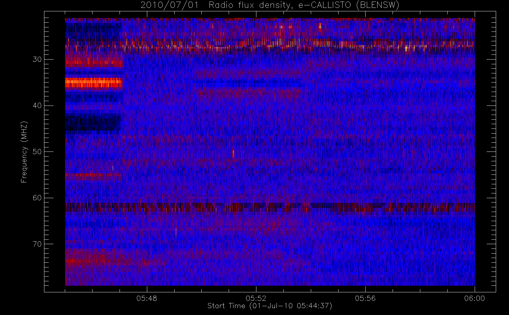The image size is (509, 315).
Task: Click the 'Start Time (01-Jul-10 05:44:37)' label
Action: coord(270,306)
